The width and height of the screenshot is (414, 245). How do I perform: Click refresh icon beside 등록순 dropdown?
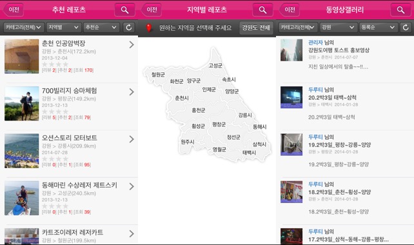point(406,27)
